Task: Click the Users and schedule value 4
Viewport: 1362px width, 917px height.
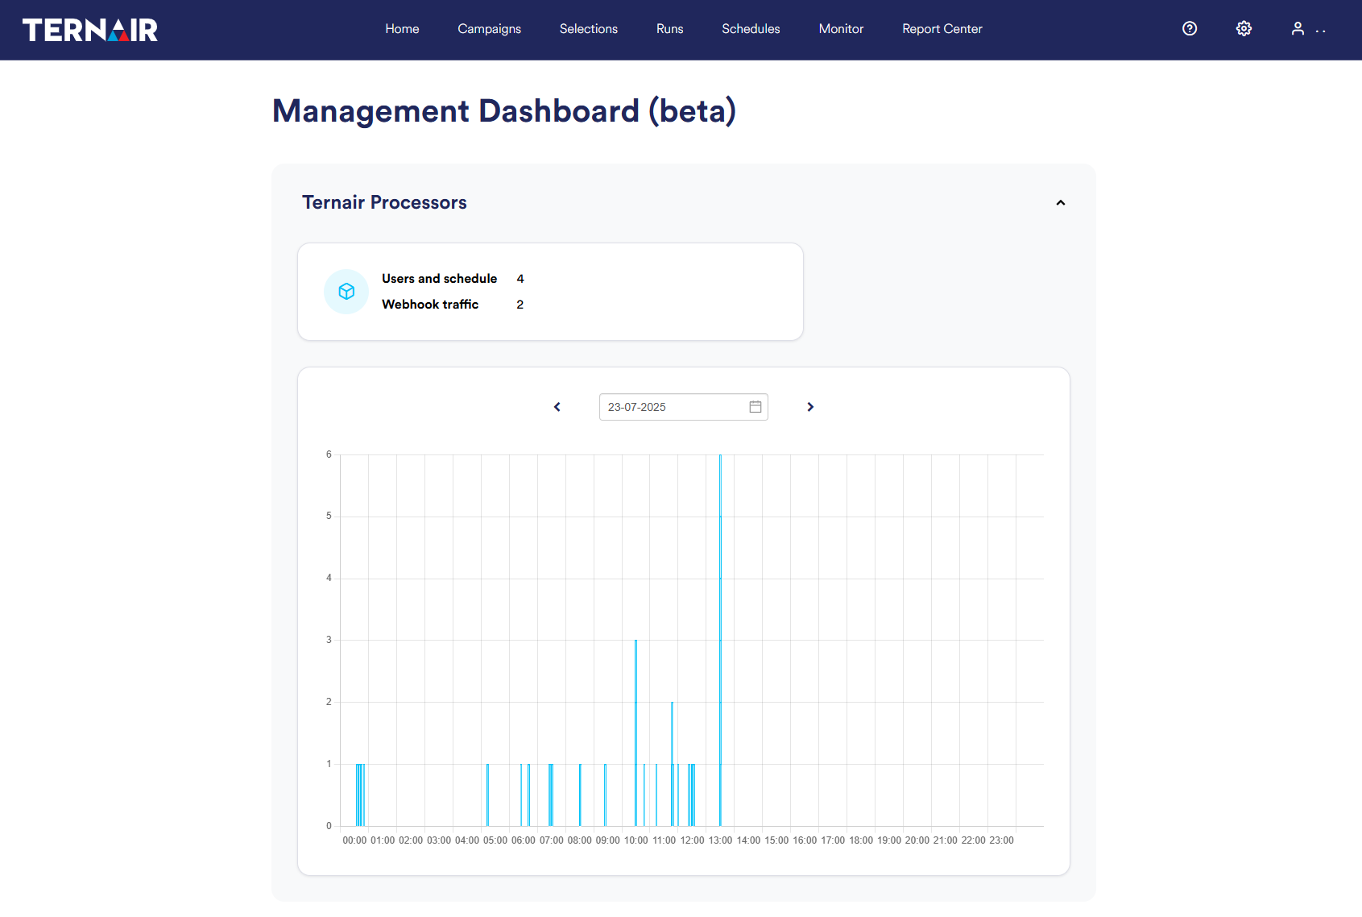Action: pos(520,279)
